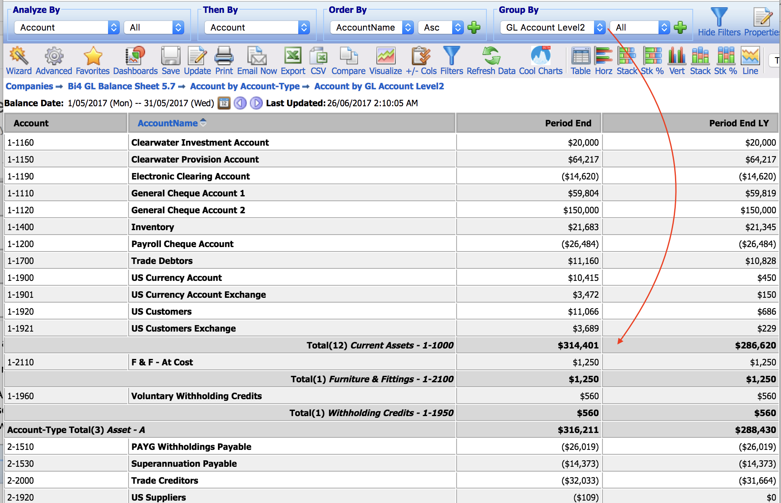The height and width of the screenshot is (503, 781).
Task: Click account code 1-1400
Action: point(21,227)
